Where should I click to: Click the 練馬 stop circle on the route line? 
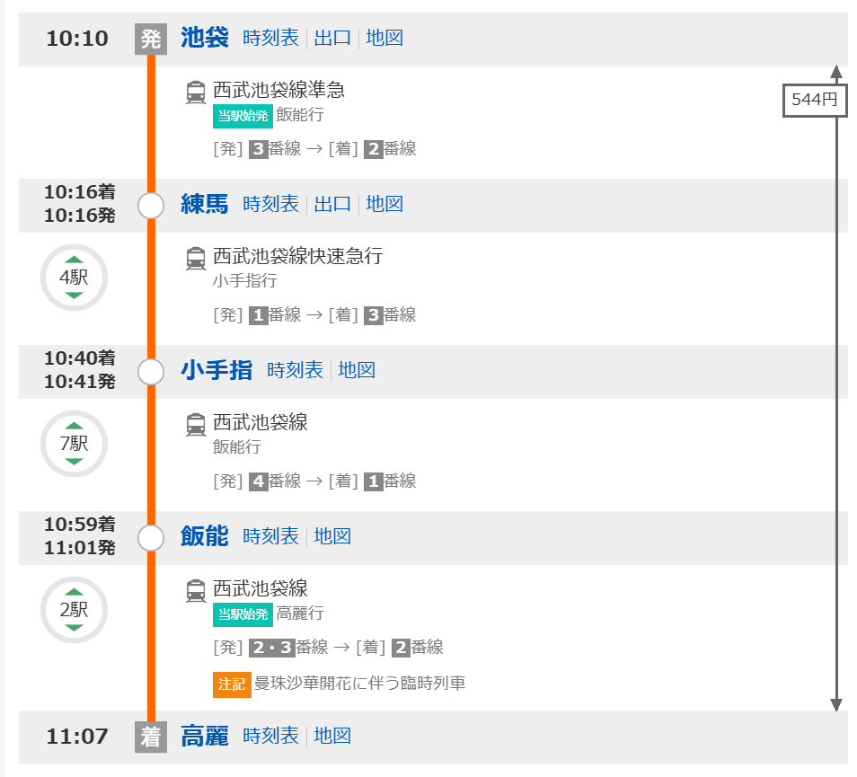tap(151, 206)
